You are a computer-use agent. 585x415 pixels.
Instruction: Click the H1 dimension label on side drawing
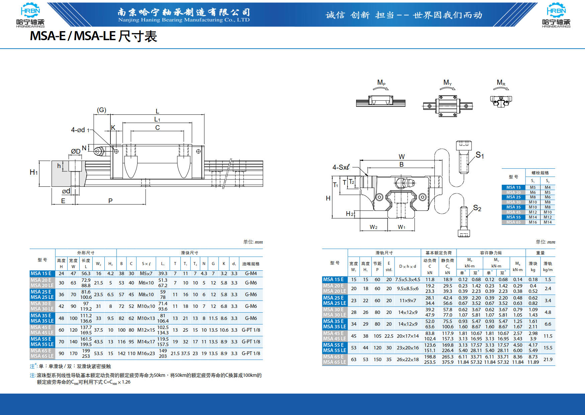click(x=33, y=172)
